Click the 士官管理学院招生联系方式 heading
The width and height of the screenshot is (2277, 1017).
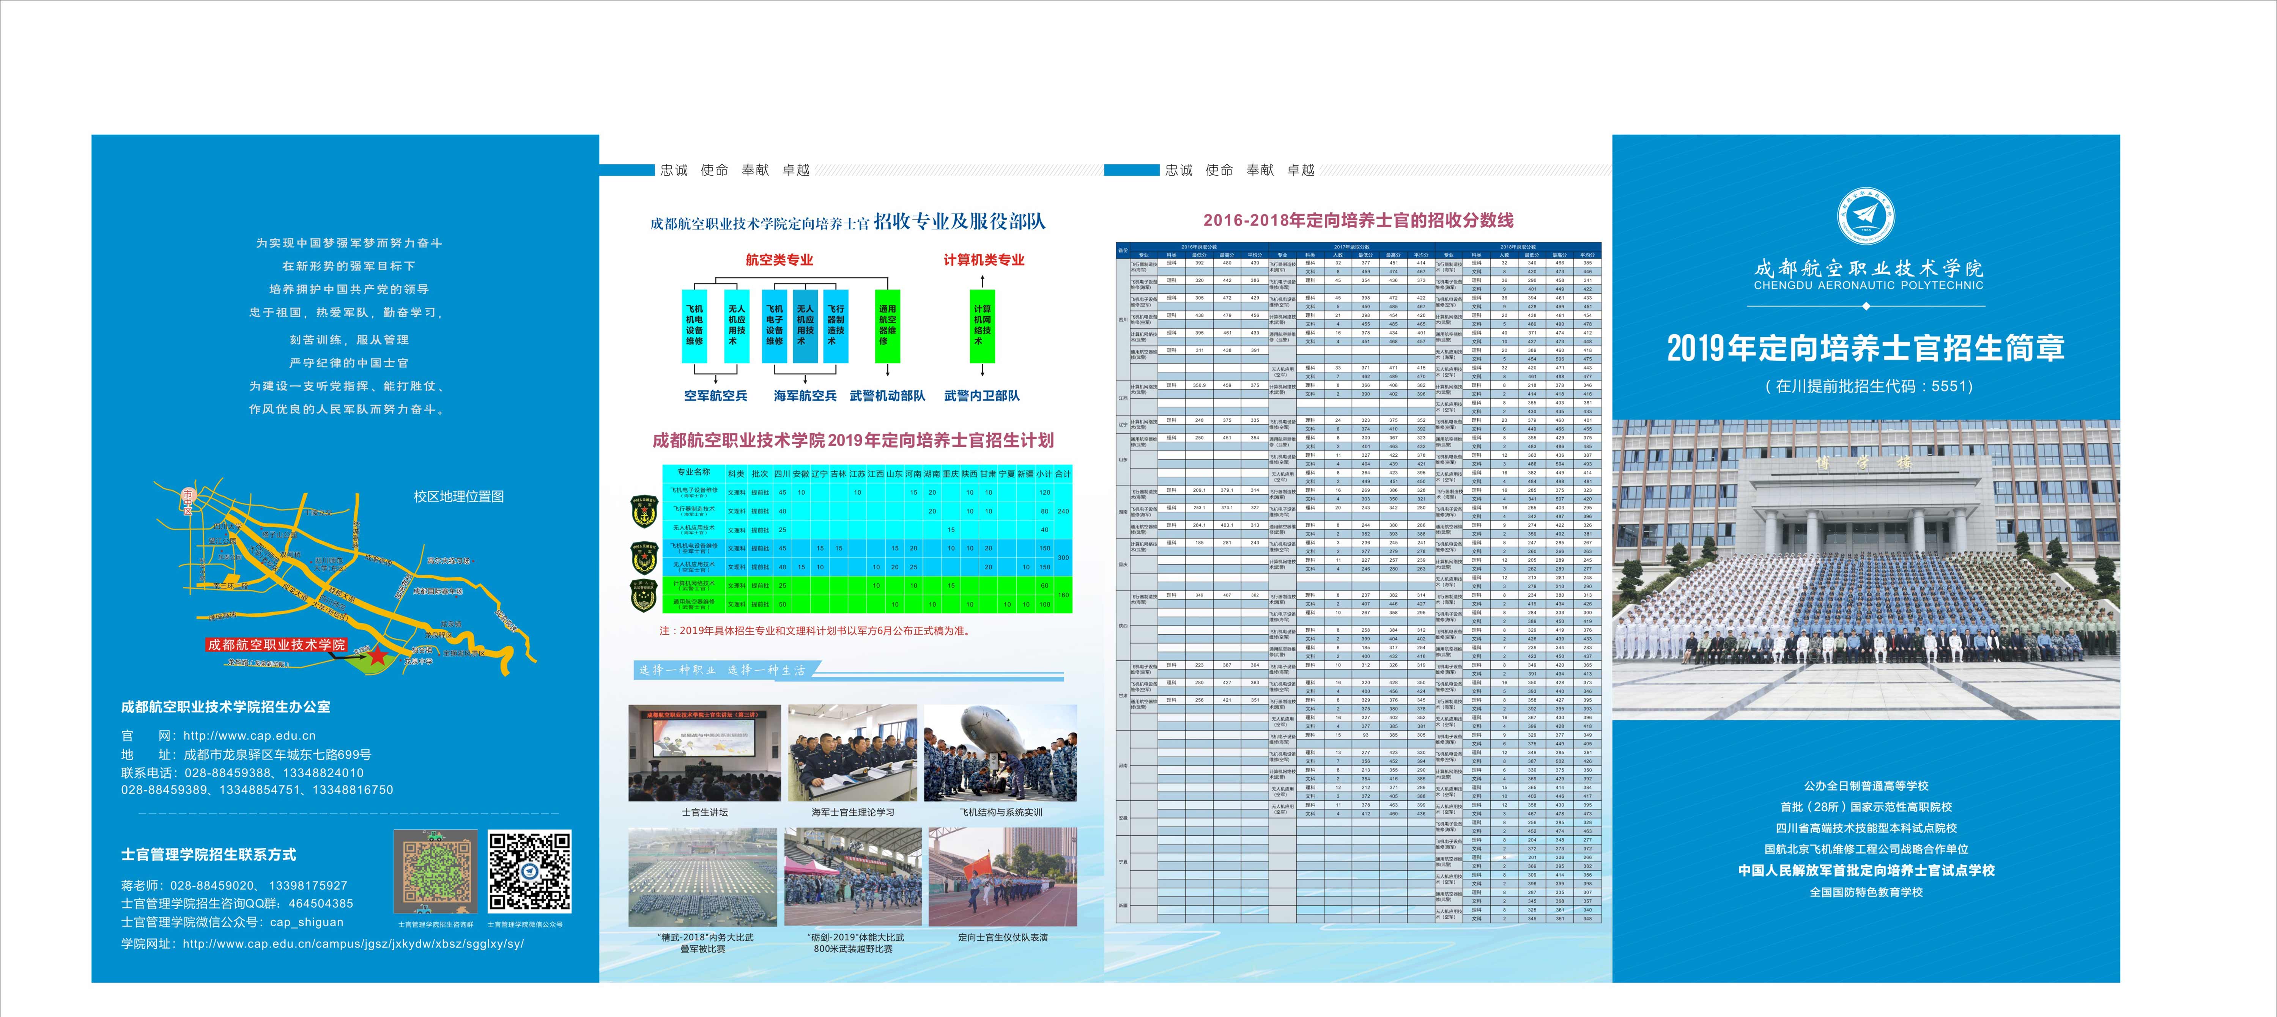[209, 854]
